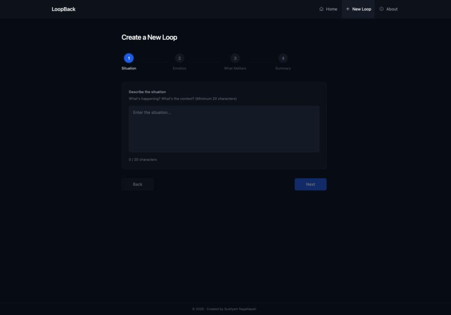Click the Describe the situation label
Viewport: 451px width, 315px height.
click(147, 92)
